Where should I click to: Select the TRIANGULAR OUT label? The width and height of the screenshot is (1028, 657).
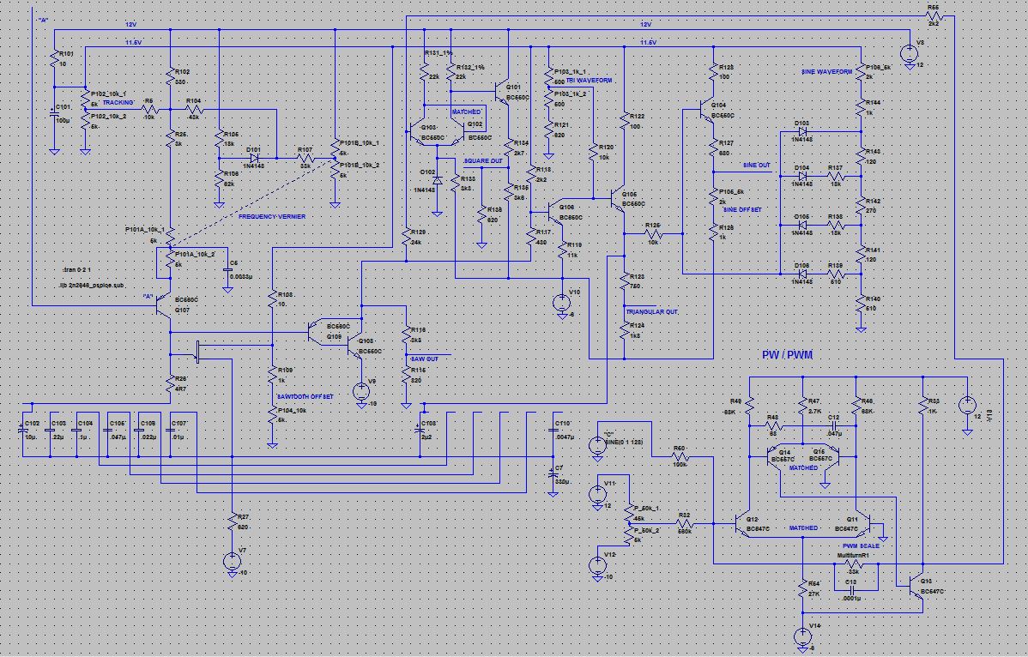(651, 311)
